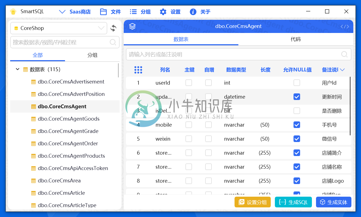Click the 店铺简介 remark cell
This screenshot has height=217, width=361.
pos(332,153)
